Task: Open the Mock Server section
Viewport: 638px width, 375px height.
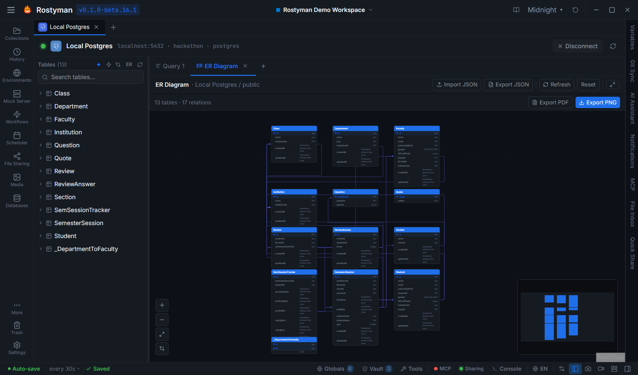Action: (x=17, y=97)
